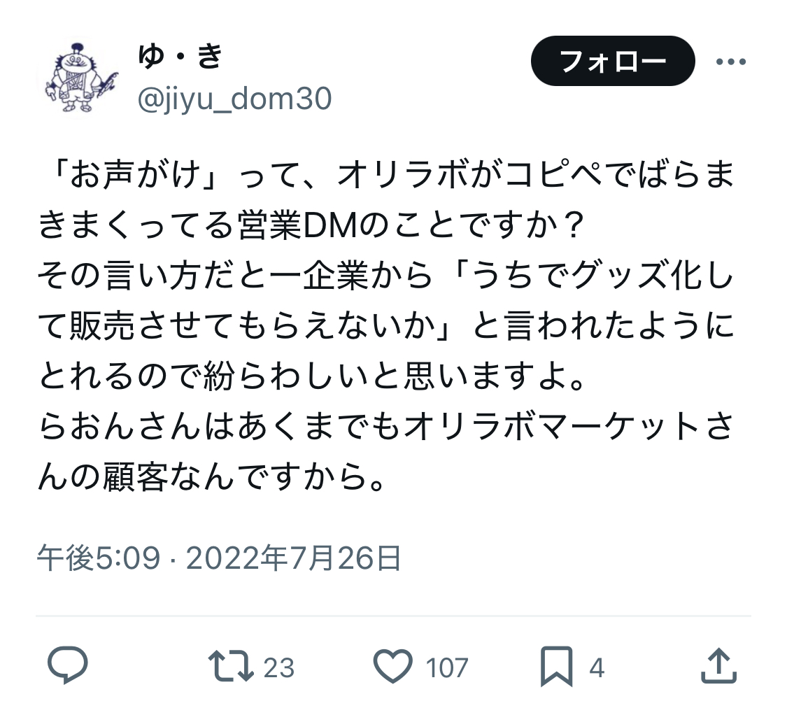Open the display name ゆ・き profile
The height and width of the screenshot is (715, 787).
(x=180, y=55)
